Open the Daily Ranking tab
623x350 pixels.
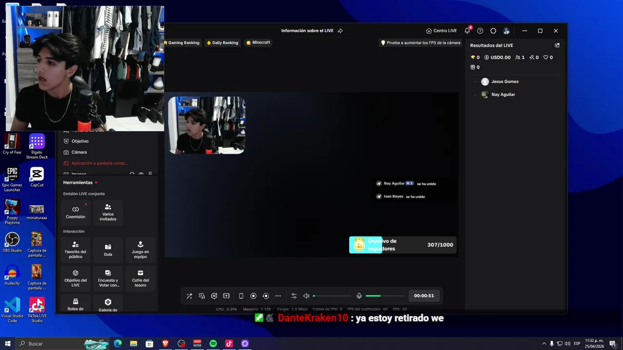pyautogui.click(x=222, y=43)
